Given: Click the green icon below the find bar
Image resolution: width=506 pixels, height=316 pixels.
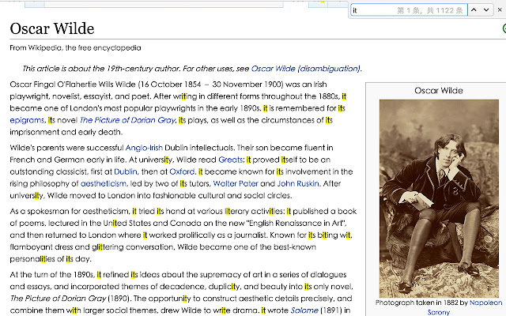Looking at the screenshot, I should 503,28.
